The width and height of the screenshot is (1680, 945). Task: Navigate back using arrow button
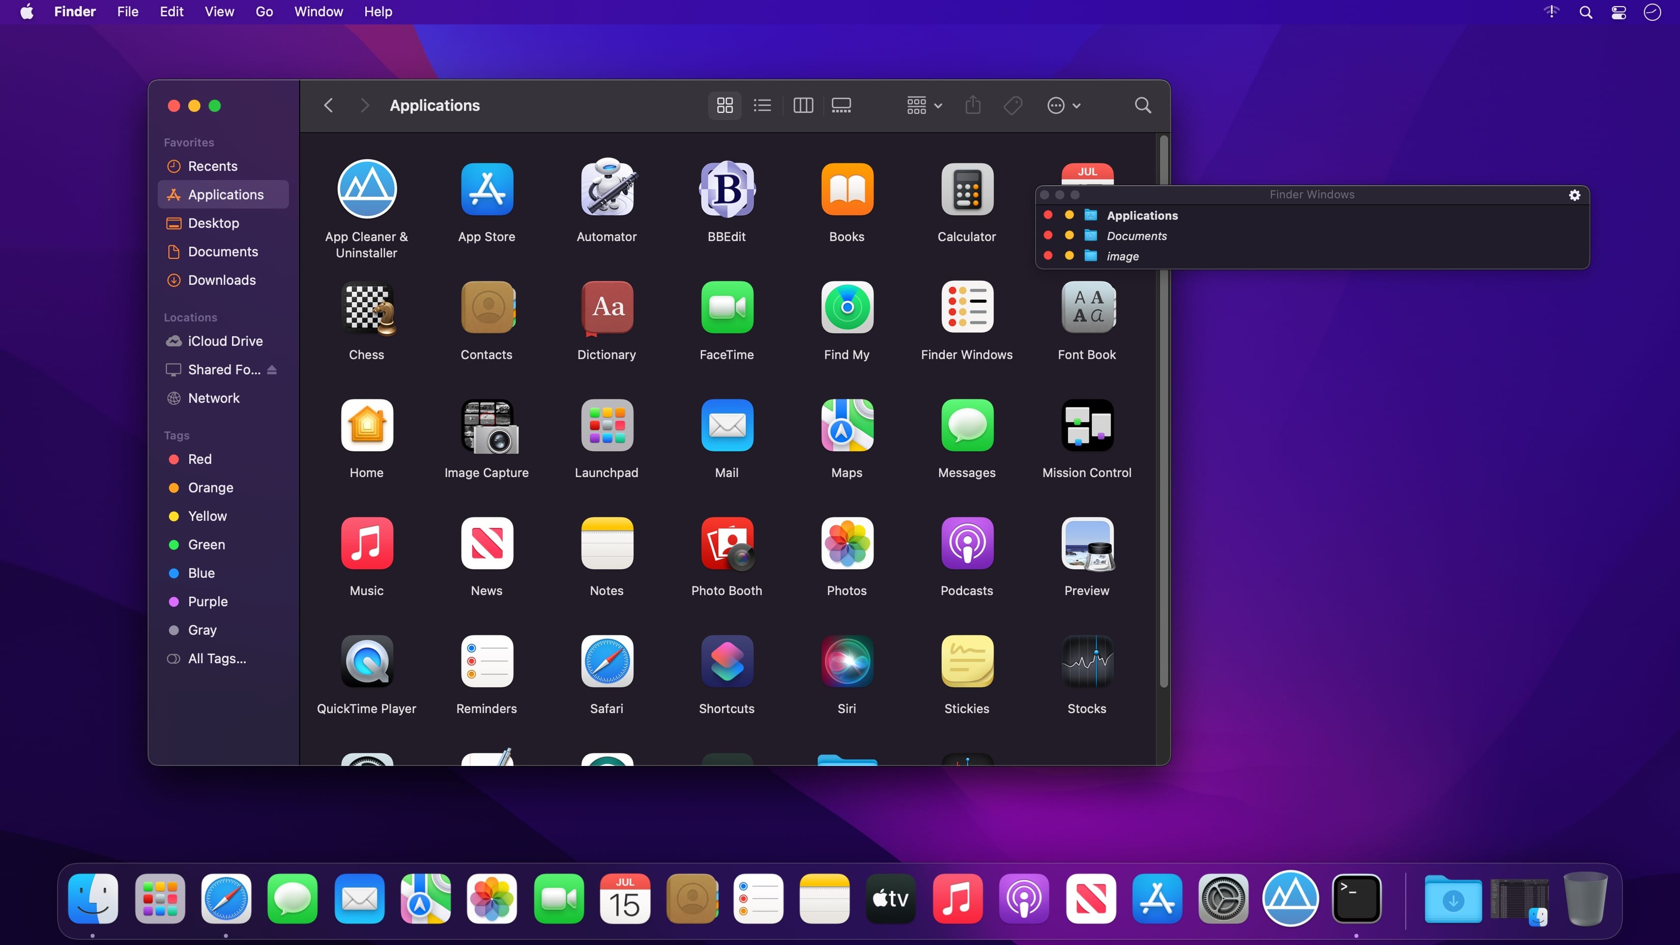(x=328, y=105)
